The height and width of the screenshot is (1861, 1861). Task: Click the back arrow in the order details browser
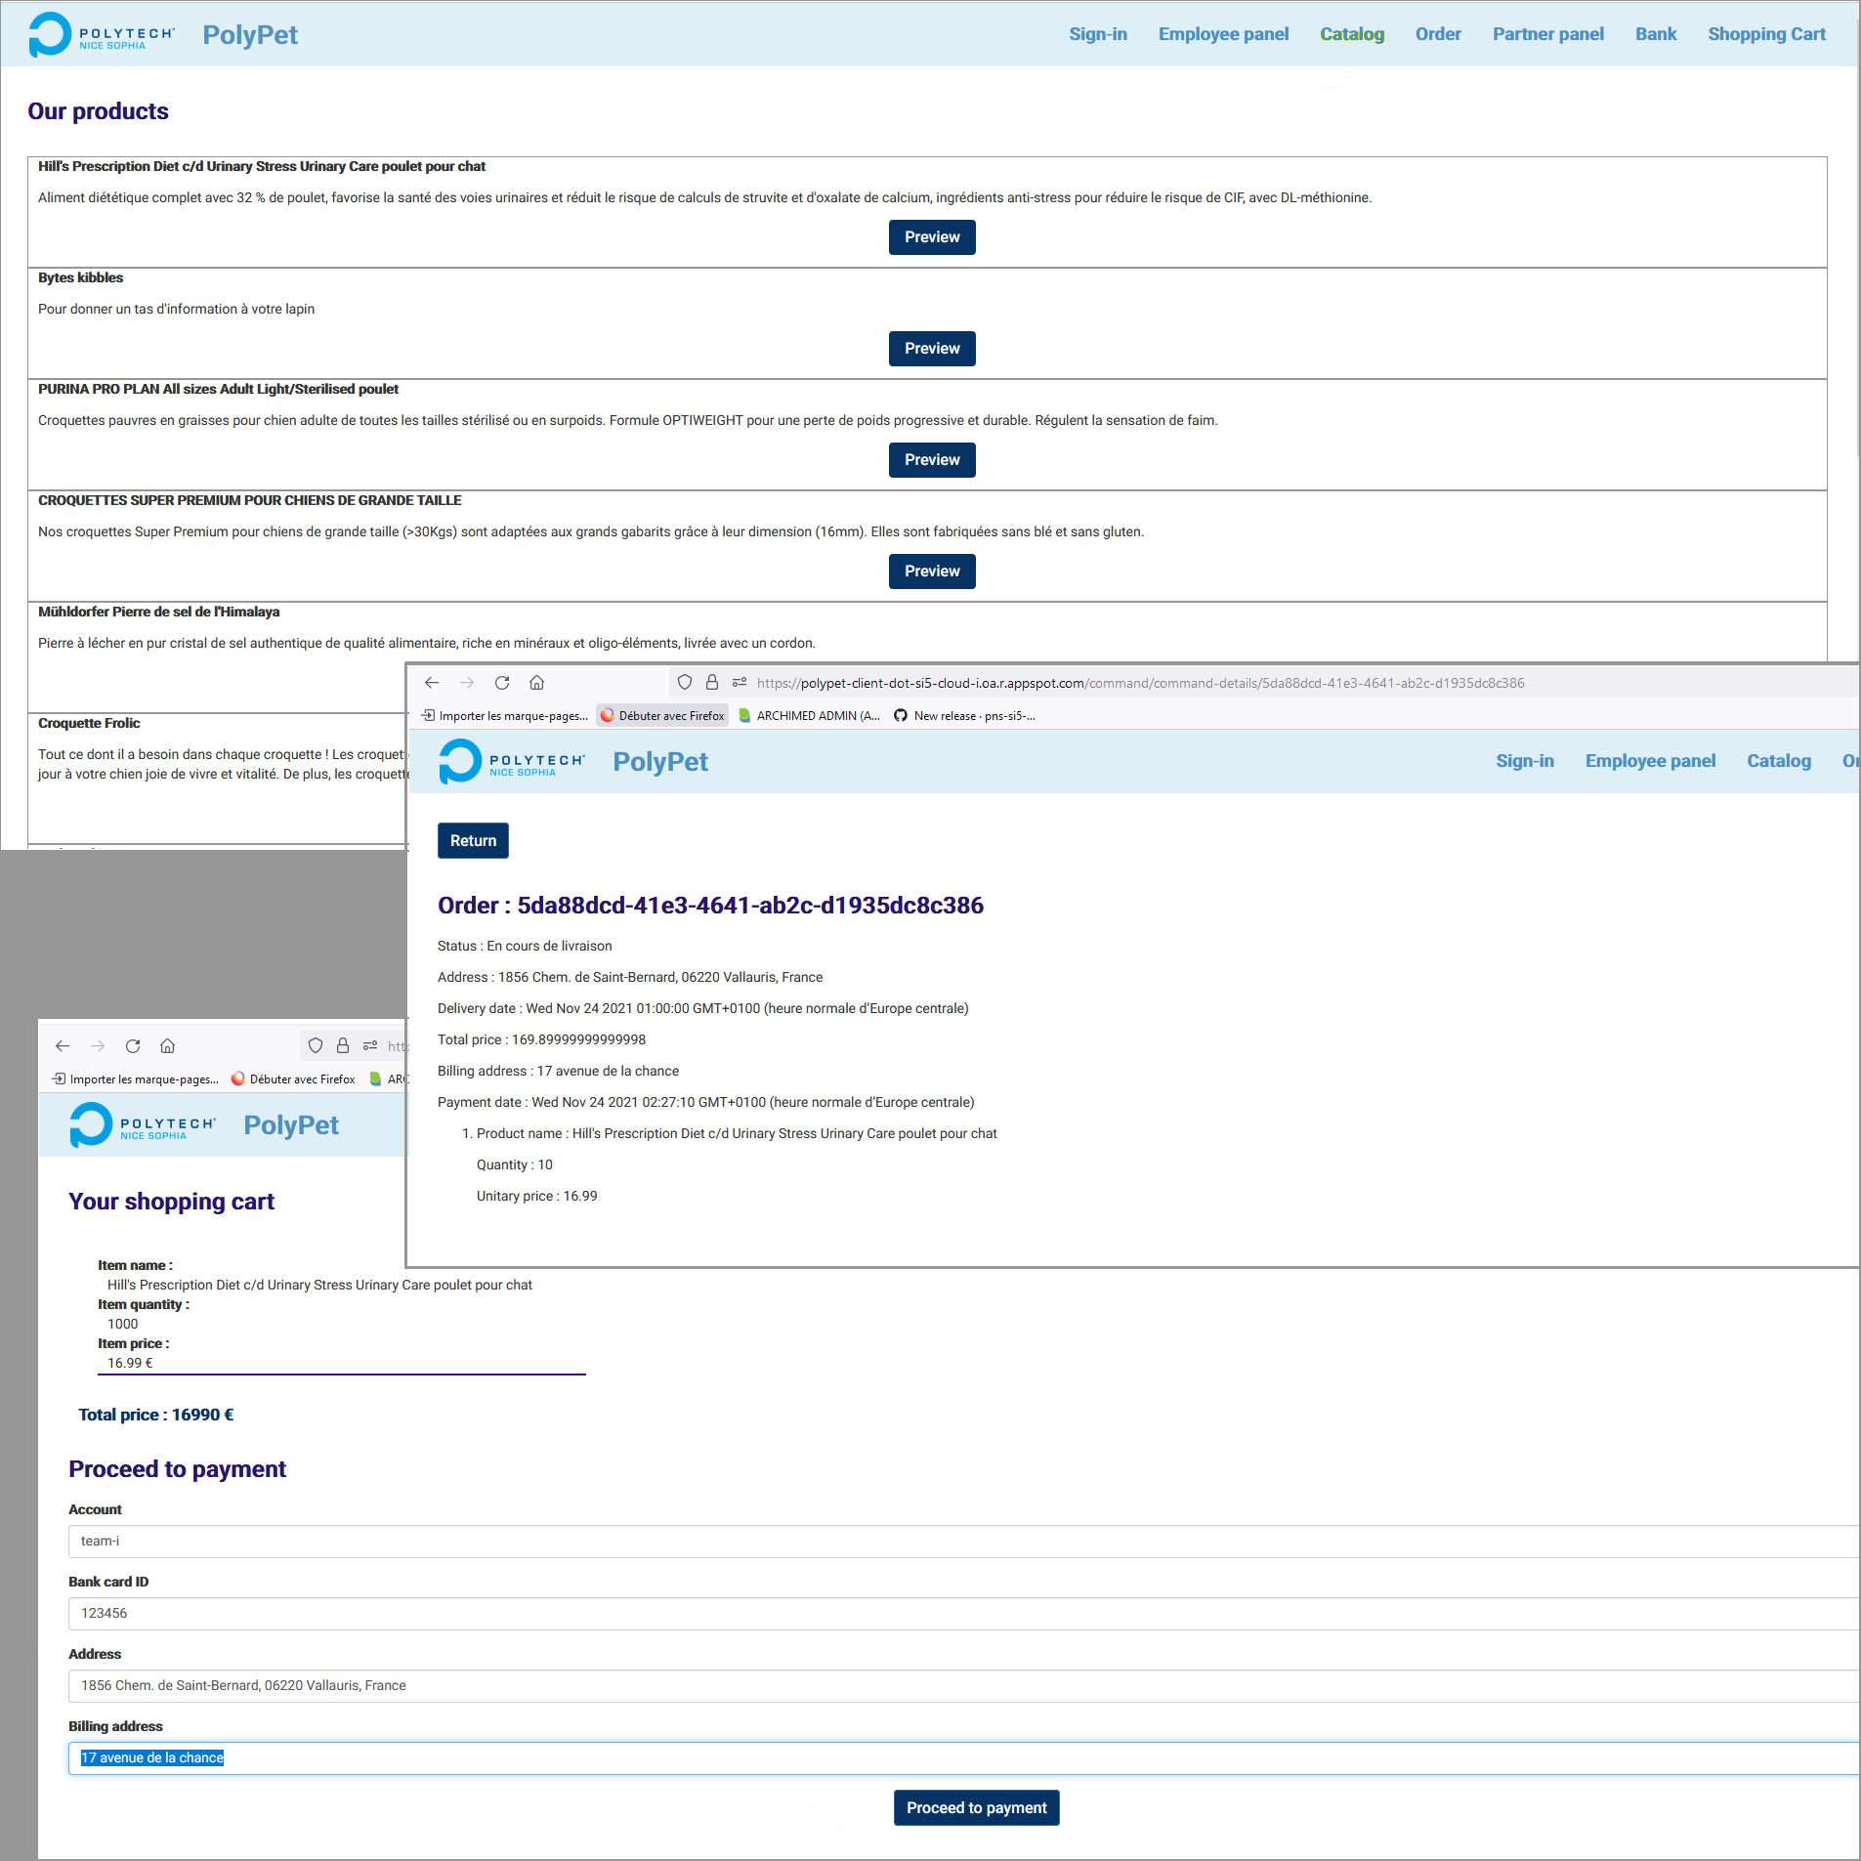(432, 683)
